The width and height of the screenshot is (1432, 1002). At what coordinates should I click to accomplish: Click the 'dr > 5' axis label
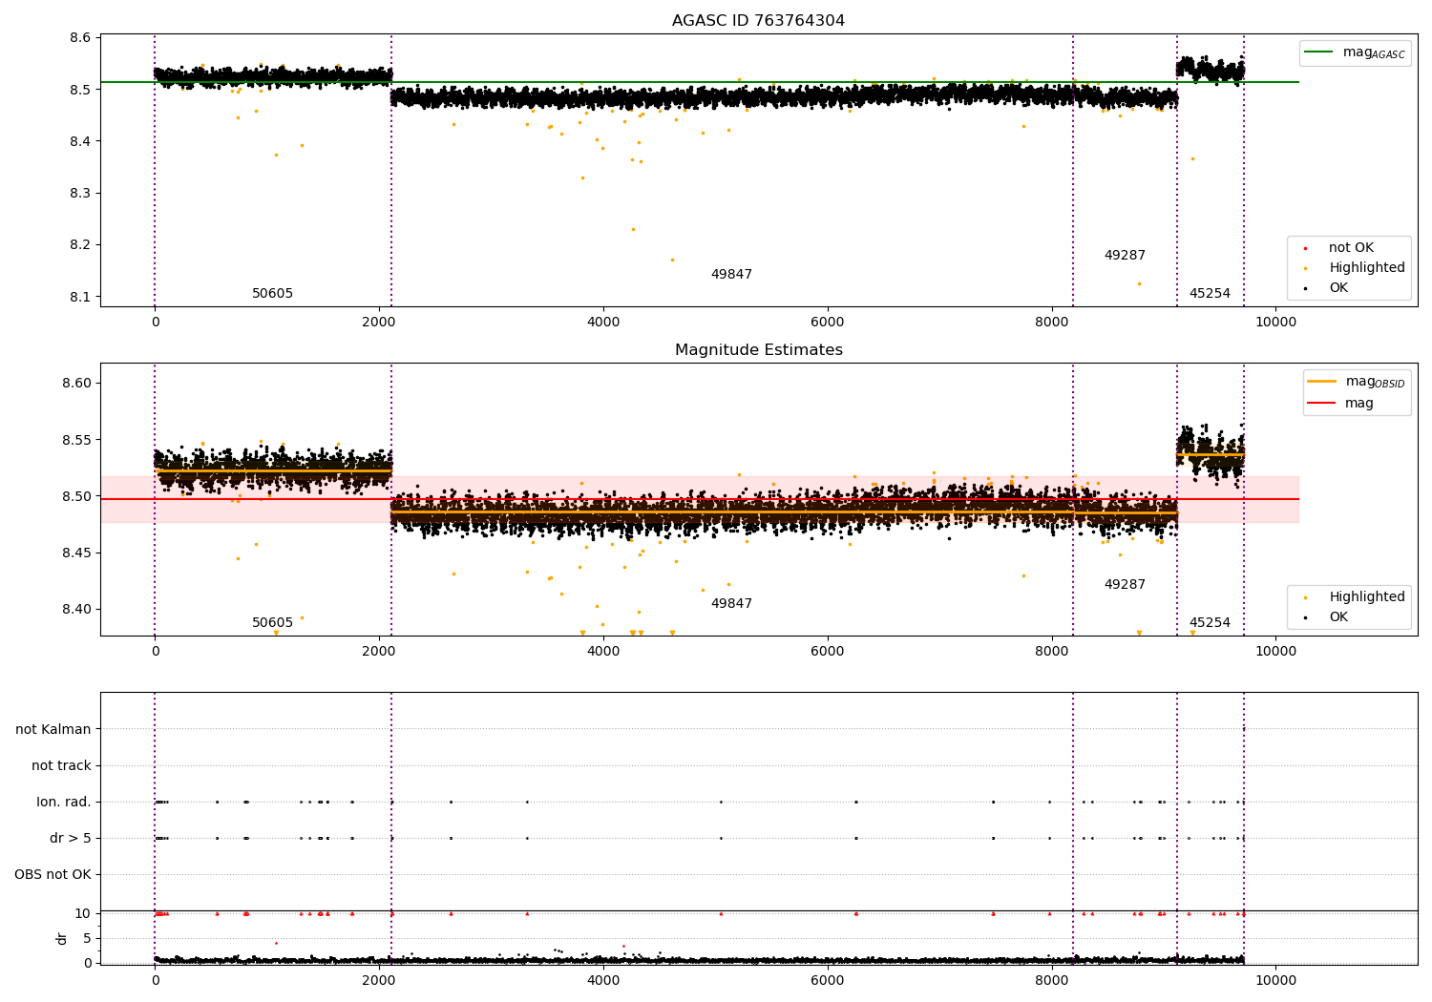coord(71,839)
